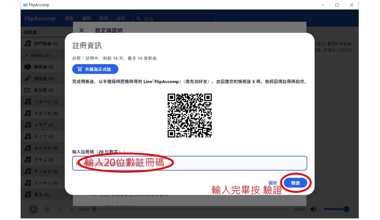
Task: Select ㄉㄊㄋㄌ (0) category
Action: point(43,113)
